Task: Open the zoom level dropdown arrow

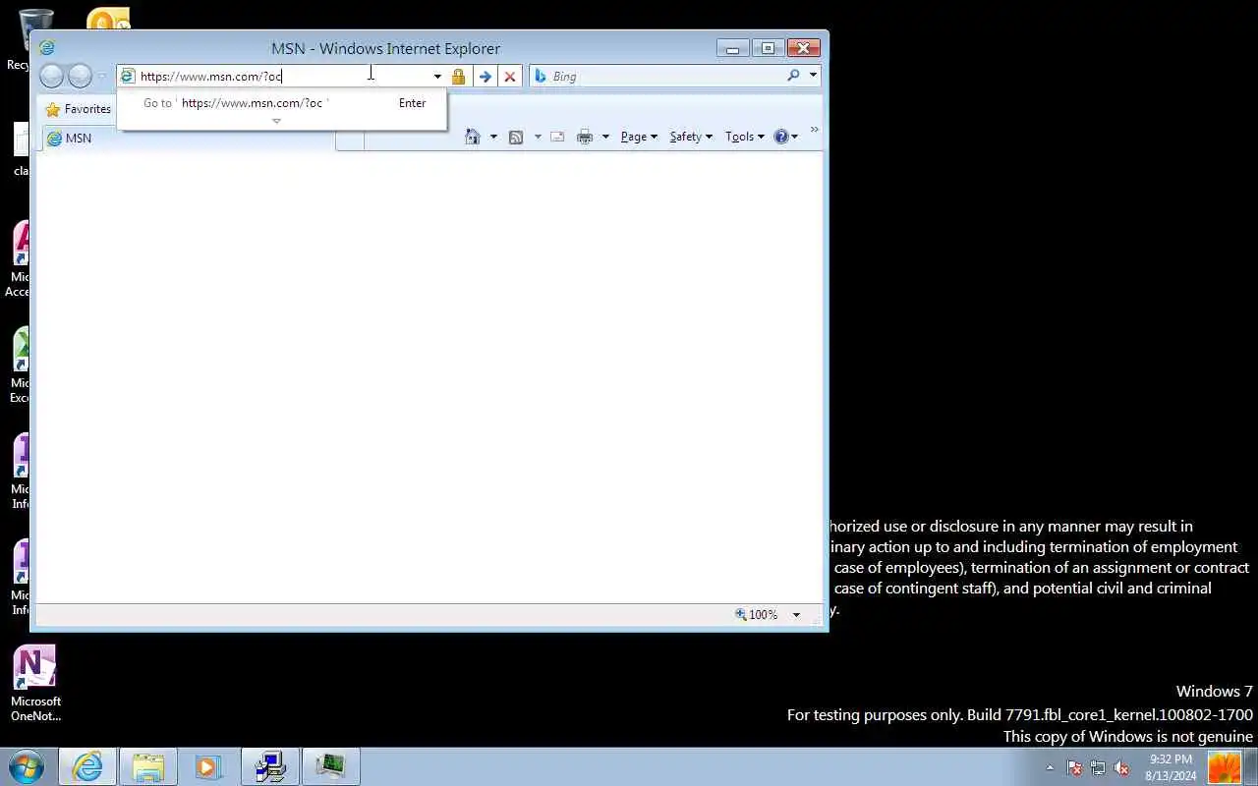Action: pyautogui.click(x=796, y=615)
